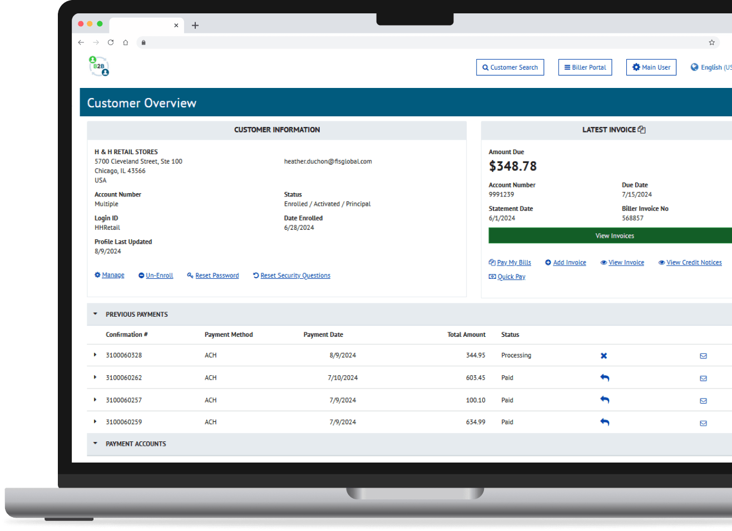Click the Payment Method column header
The image size is (732, 531).
coord(229,335)
